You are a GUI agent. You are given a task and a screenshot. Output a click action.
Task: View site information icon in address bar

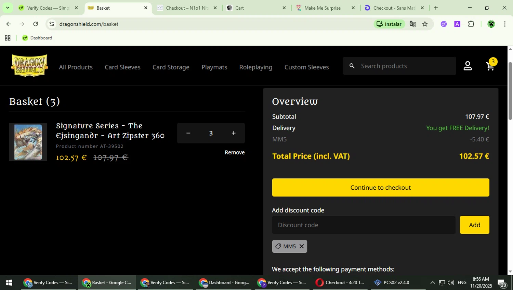click(x=52, y=24)
